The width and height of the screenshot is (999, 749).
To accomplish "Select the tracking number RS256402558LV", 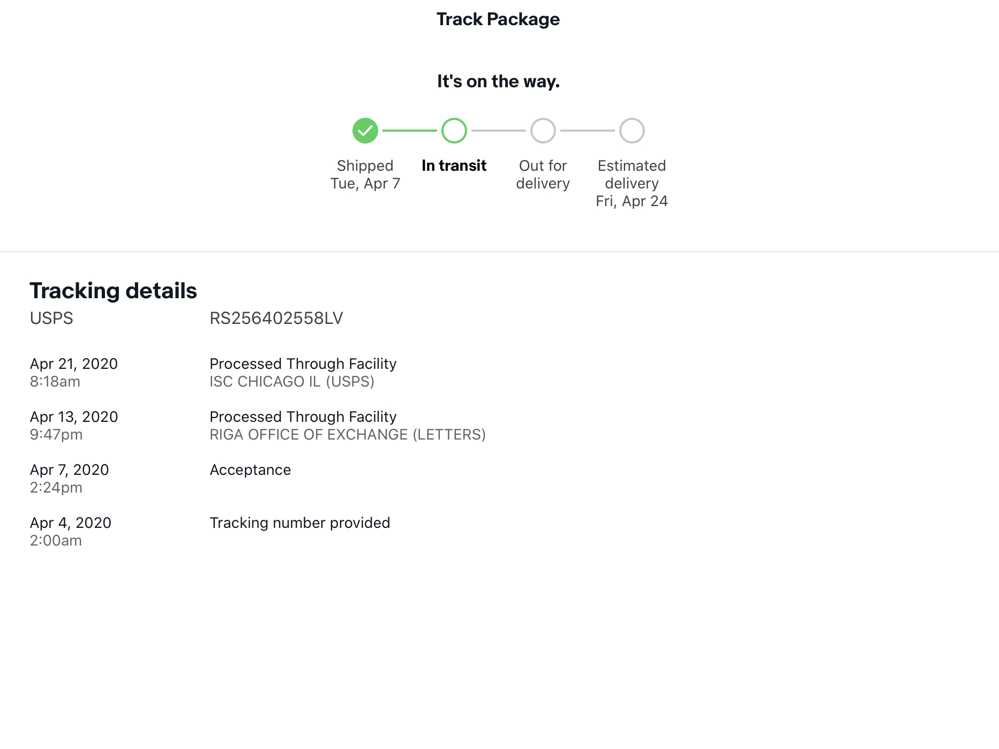I will click(x=276, y=319).
